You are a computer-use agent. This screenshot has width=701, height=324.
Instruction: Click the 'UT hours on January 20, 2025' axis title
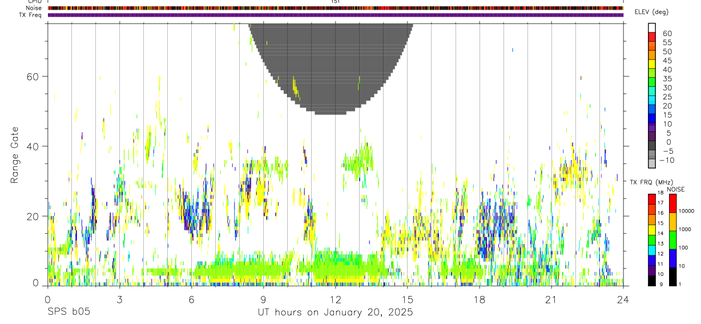(335, 313)
